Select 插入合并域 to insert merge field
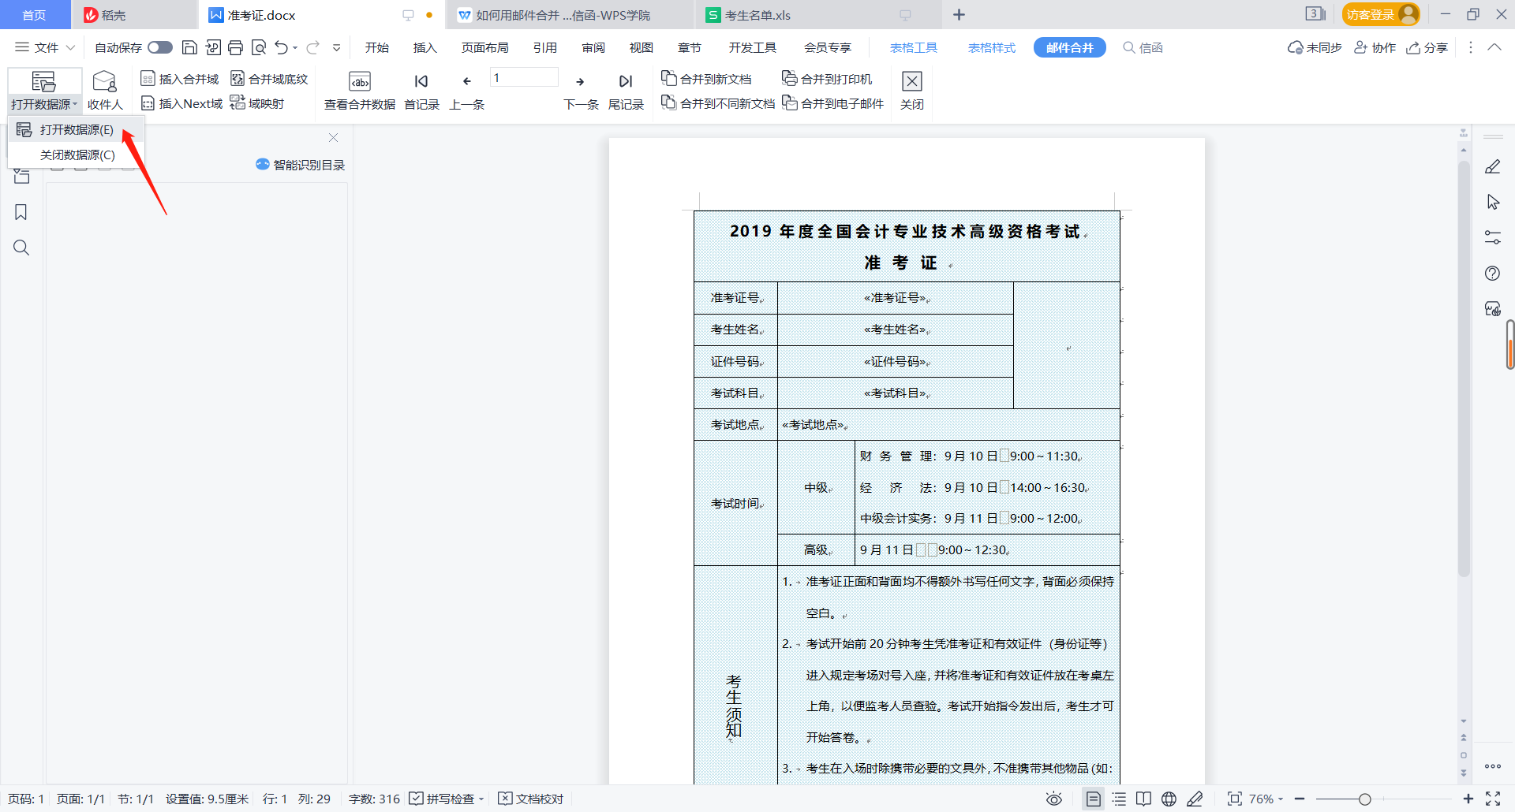 (x=180, y=78)
